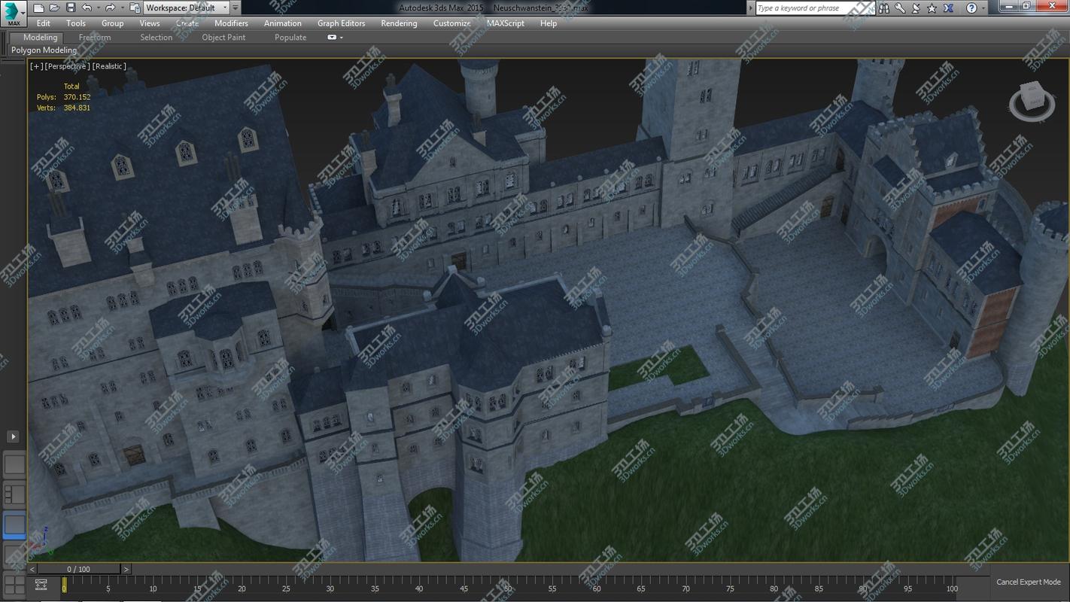Click frame 100 on the track bar
1070x602 pixels.
[x=952, y=588]
